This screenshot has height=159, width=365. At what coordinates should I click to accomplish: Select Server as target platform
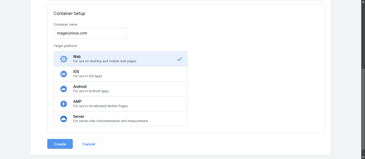120,119
